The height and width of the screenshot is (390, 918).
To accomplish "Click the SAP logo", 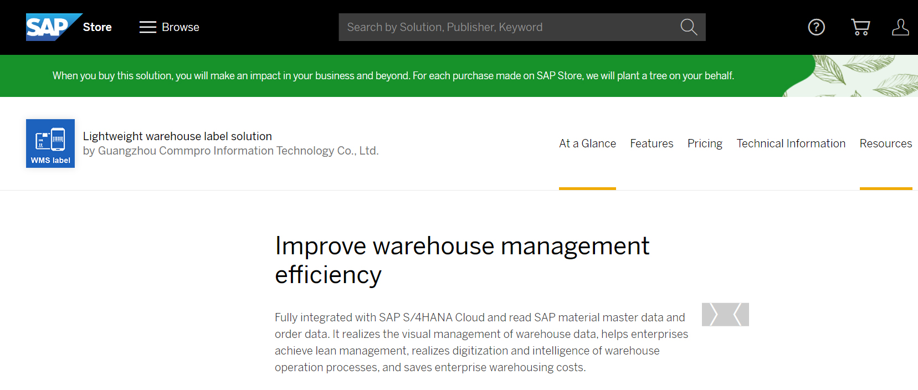I will (49, 27).
